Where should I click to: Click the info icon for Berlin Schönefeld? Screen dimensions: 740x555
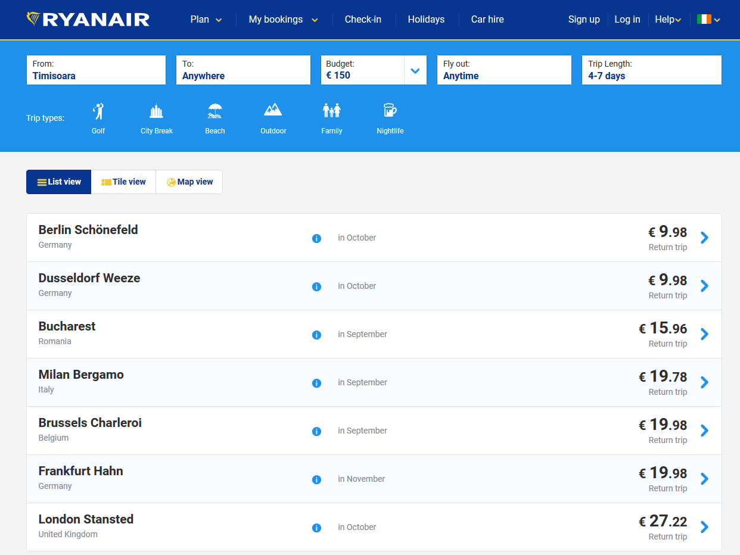(x=316, y=238)
